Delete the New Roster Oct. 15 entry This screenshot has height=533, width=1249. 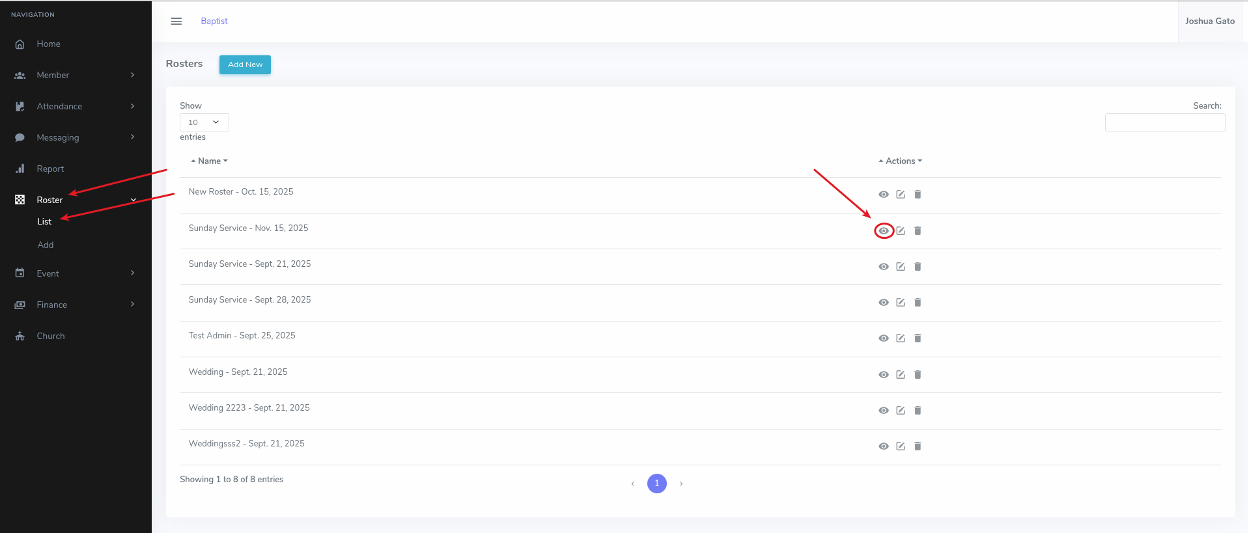click(x=918, y=195)
